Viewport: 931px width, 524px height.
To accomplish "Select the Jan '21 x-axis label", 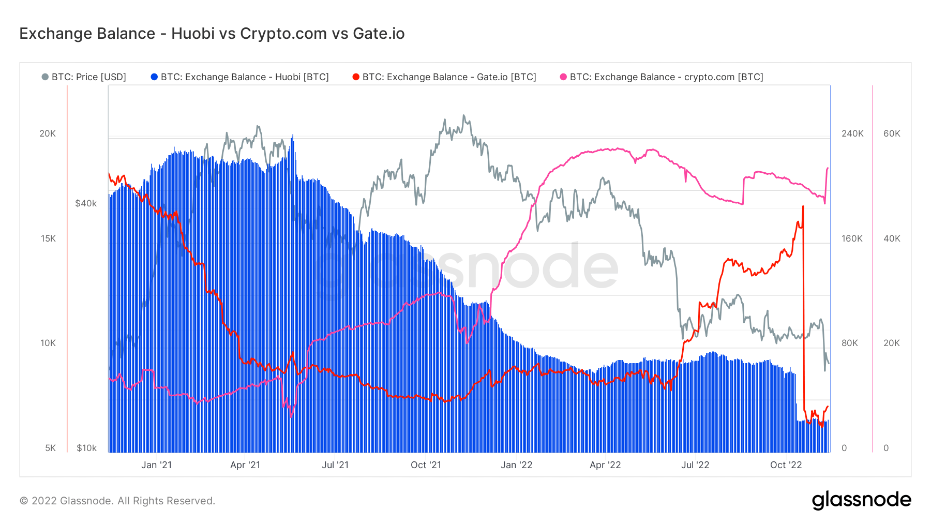I will [x=156, y=465].
